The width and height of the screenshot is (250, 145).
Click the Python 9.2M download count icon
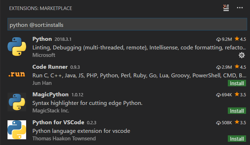click(x=219, y=39)
